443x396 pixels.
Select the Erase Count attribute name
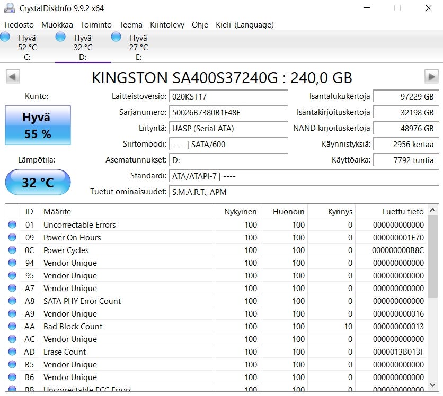[x=65, y=352]
